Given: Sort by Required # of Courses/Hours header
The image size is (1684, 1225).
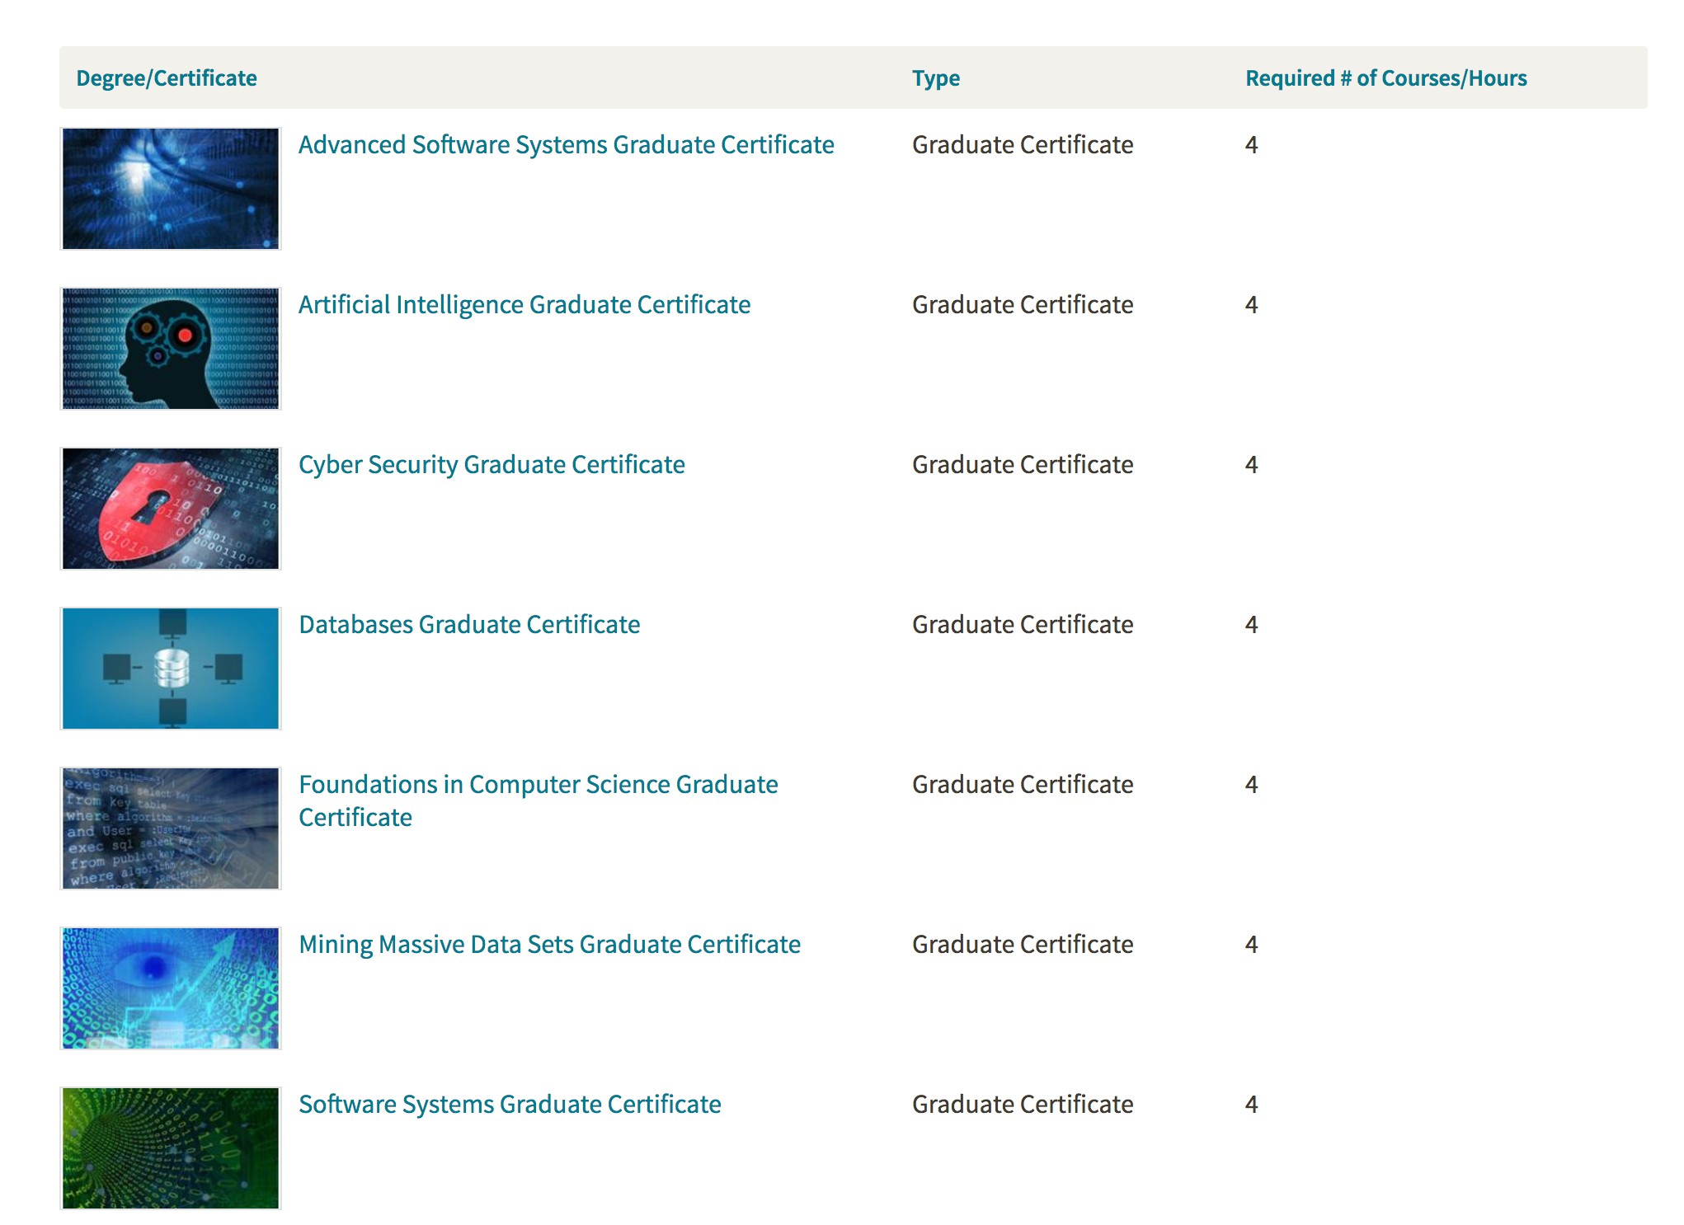Looking at the screenshot, I should 1385,78.
